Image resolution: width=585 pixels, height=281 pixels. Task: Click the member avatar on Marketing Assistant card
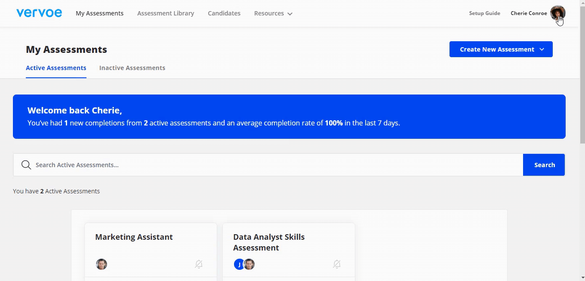coord(102,264)
